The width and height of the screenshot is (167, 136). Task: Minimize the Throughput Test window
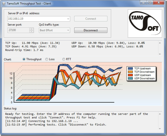click(143, 3)
